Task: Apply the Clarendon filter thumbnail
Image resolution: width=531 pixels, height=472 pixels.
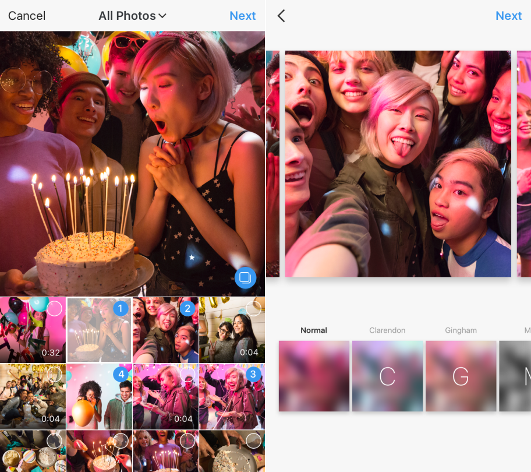Action: (387, 376)
